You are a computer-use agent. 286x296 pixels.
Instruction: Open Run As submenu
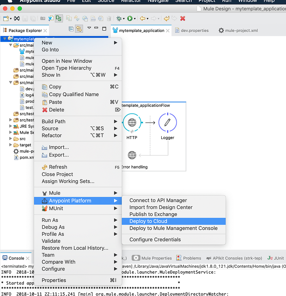[x=78, y=220]
